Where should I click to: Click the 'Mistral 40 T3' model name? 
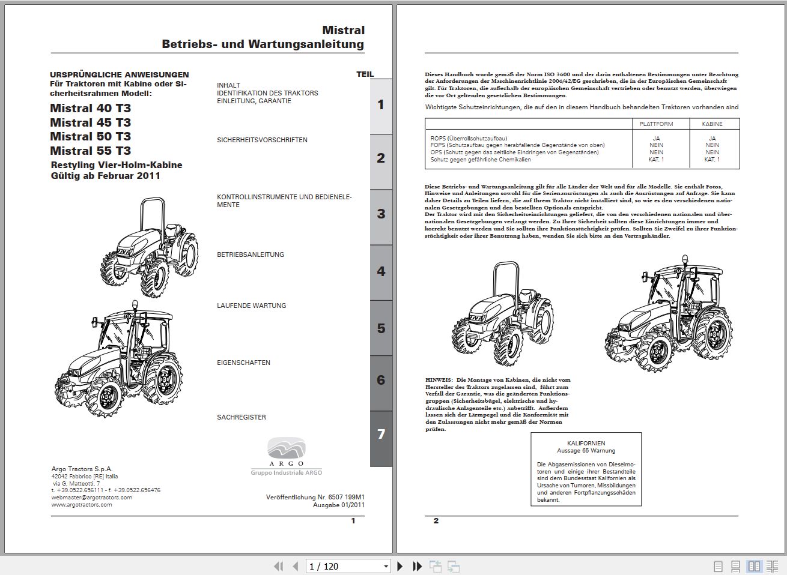click(x=90, y=108)
